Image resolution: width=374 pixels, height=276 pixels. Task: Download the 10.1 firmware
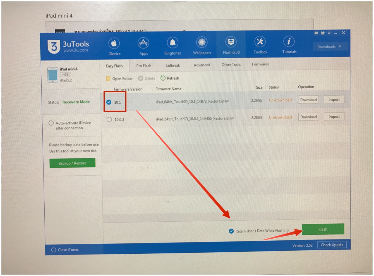[x=308, y=100]
